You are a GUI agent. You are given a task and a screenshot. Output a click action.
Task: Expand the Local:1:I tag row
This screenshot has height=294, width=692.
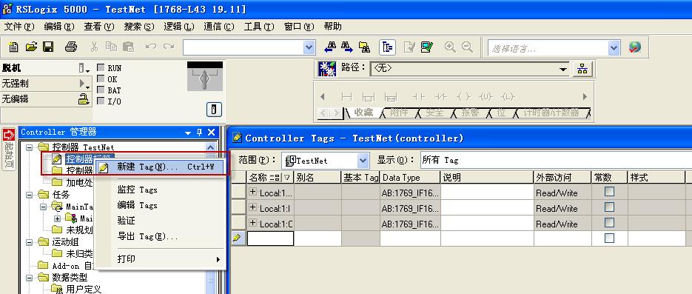[253, 207]
